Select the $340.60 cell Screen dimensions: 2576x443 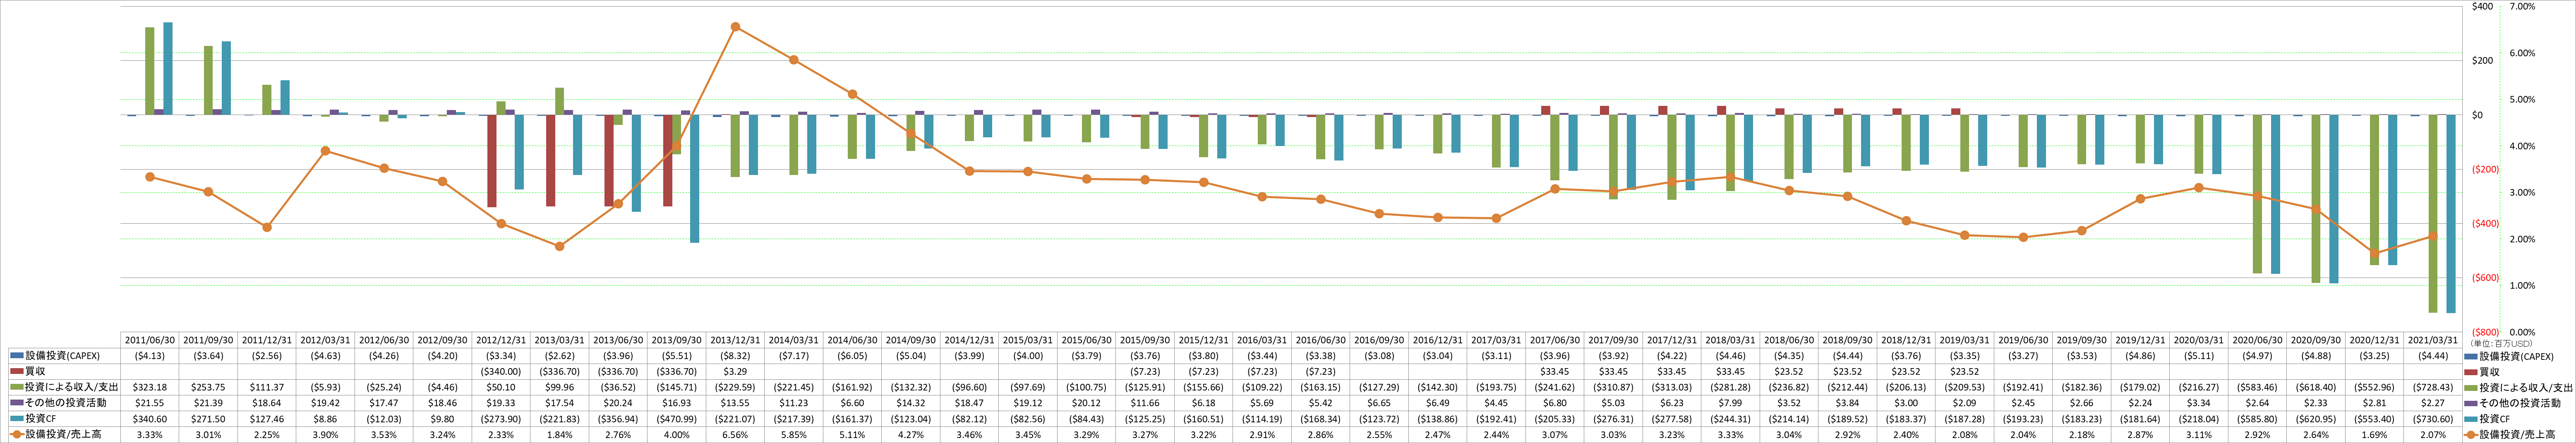click(150, 419)
